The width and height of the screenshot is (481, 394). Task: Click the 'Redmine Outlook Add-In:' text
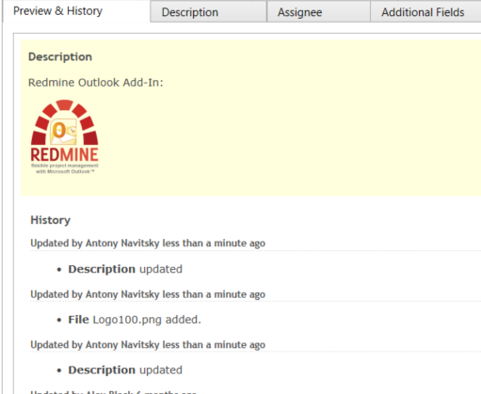96,83
